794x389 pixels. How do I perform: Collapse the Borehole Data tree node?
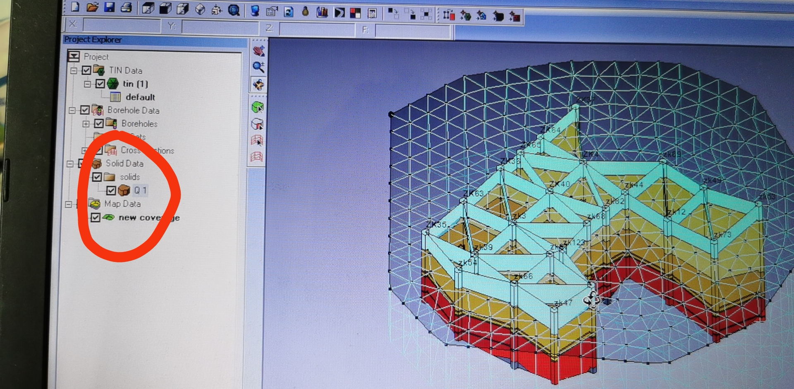72,110
